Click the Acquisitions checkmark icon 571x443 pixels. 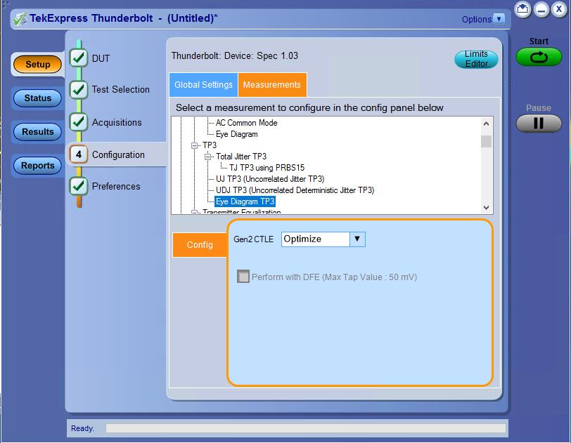click(x=79, y=122)
